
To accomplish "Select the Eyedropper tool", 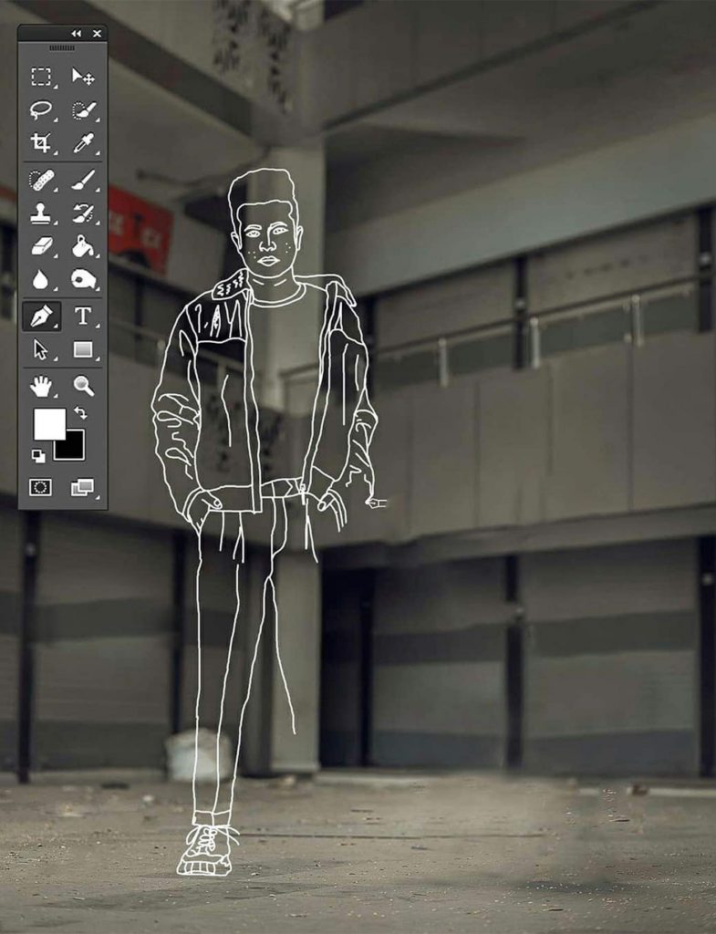I will pyautogui.click(x=83, y=143).
